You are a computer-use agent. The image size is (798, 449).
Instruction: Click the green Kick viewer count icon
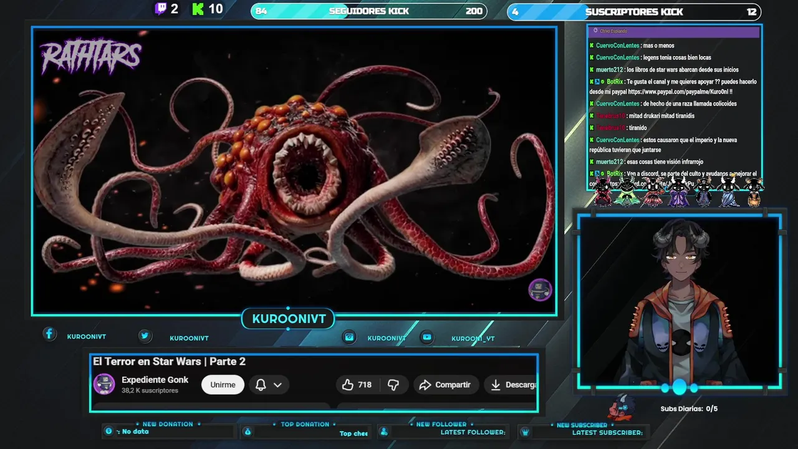198,9
